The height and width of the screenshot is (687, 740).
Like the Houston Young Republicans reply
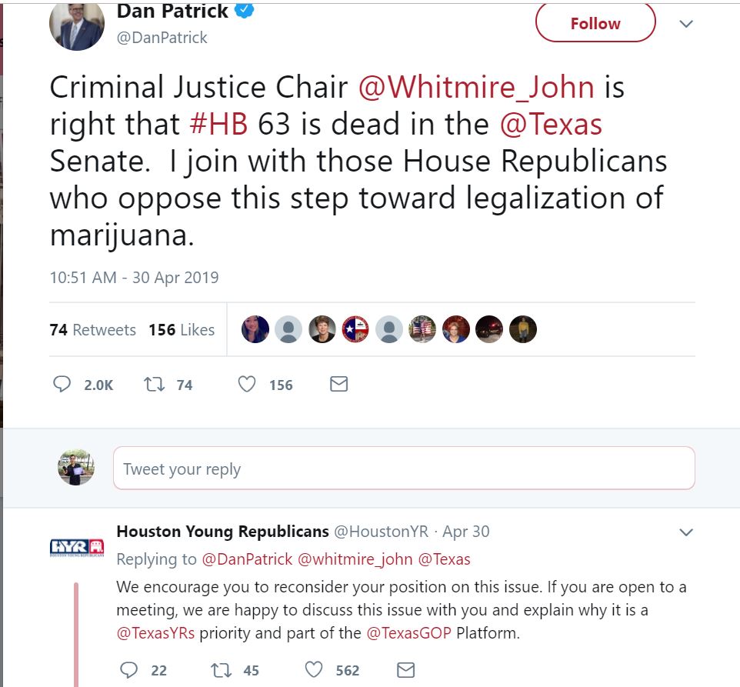[314, 670]
